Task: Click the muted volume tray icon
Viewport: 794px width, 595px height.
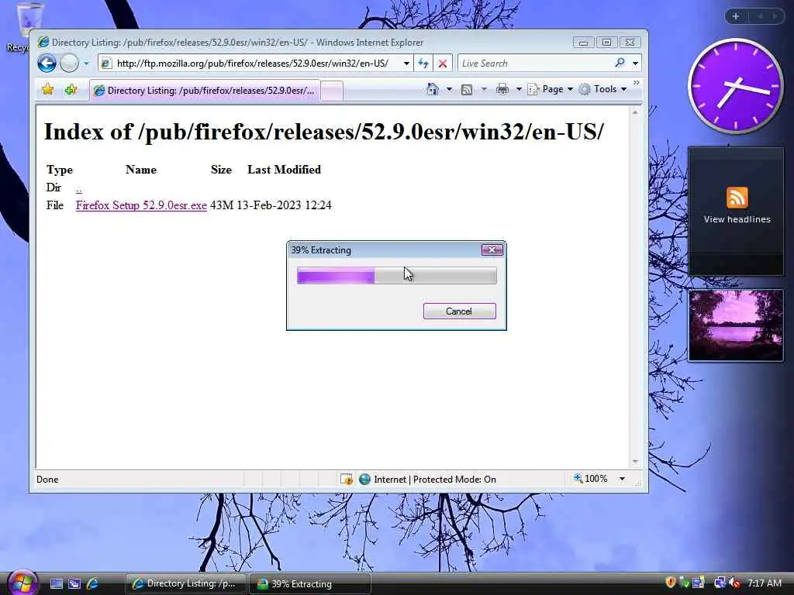Action: tap(734, 583)
